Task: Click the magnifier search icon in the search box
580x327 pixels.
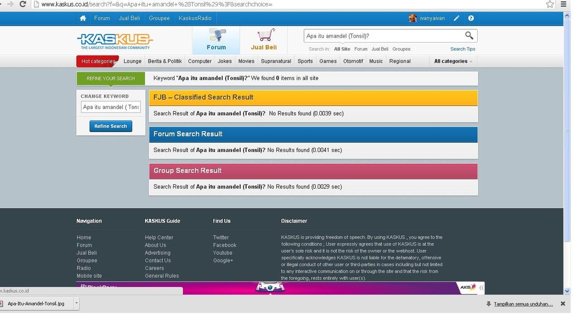Action: [469, 35]
